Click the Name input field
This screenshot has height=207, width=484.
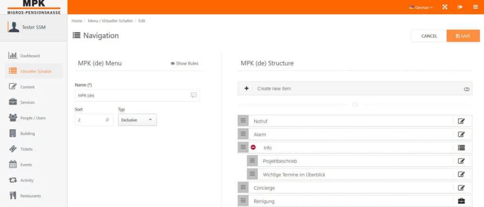(x=132, y=95)
